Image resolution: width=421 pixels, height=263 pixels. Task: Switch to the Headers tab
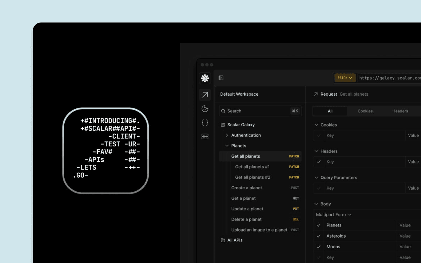click(400, 111)
